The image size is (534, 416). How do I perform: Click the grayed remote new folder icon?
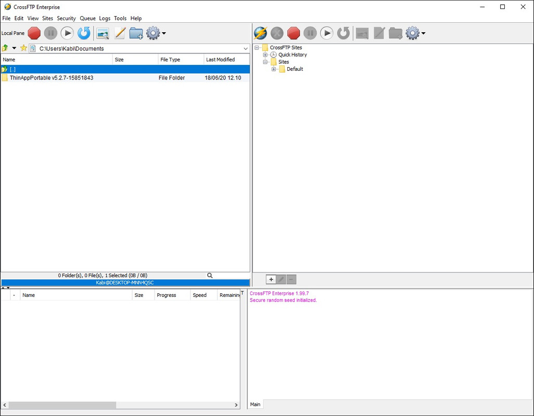tap(396, 33)
